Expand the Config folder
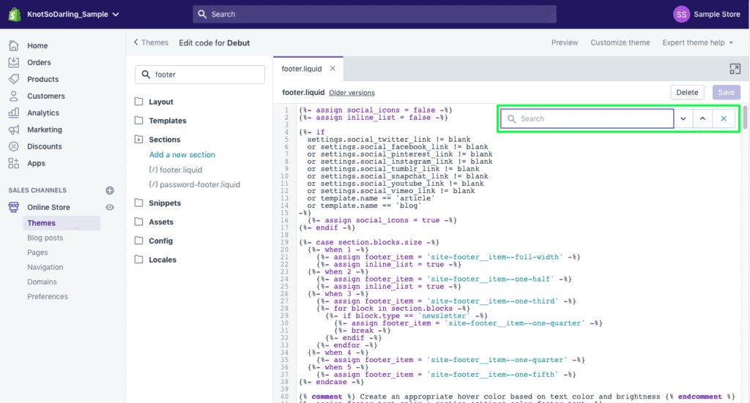This screenshot has width=750, height=403. pyautogui.click(x=160, y=241)
